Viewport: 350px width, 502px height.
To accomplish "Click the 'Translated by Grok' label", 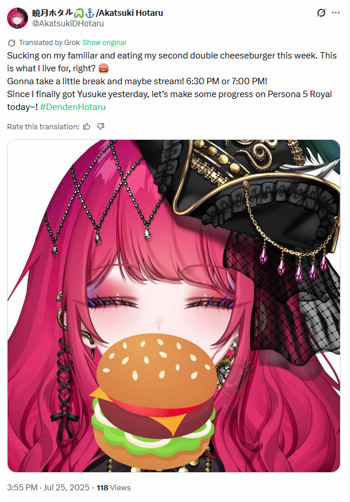I will (x=49, y=43).
